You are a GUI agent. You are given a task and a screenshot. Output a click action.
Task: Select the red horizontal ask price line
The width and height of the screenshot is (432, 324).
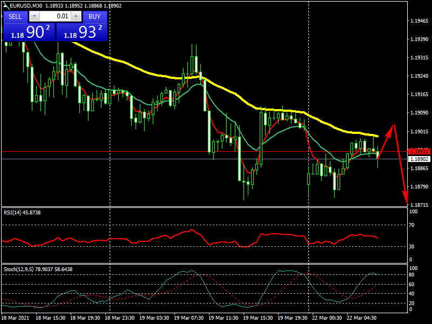tap(162, 152)
